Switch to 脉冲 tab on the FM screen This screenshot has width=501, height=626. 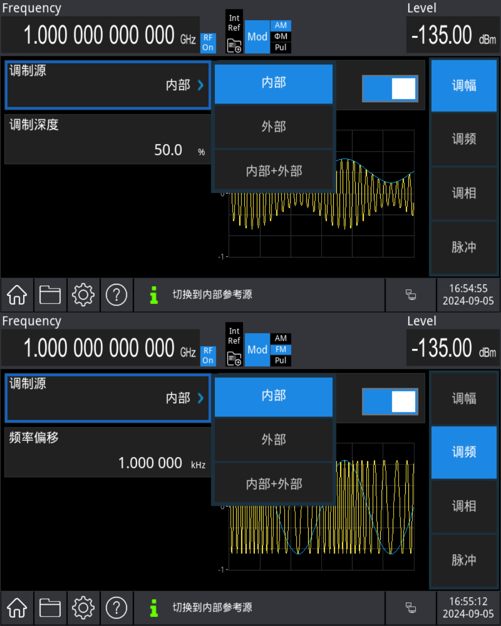[x=464, y=560]
